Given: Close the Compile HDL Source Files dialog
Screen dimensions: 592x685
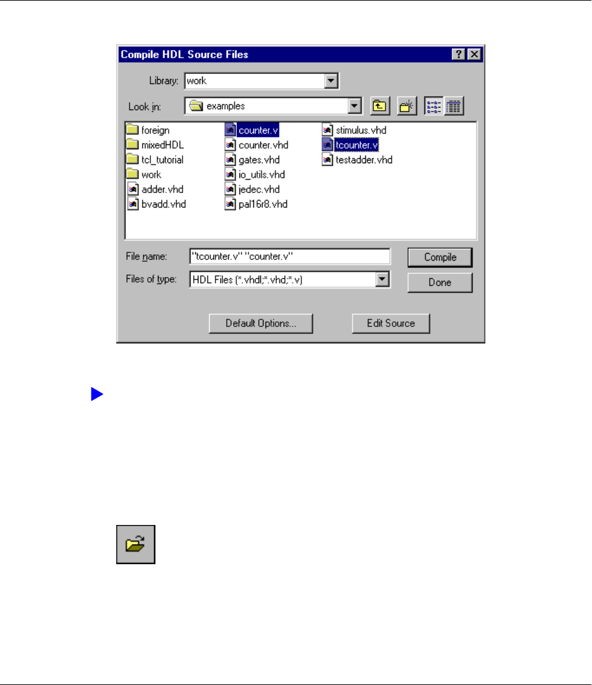Looking at the screenshot, I should tap(474, 54).
